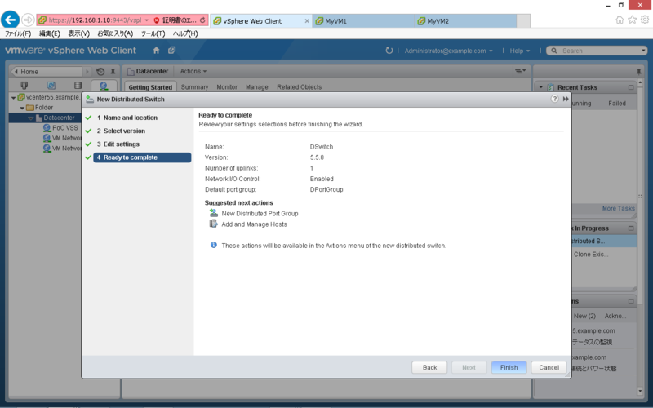Open Administrator@example.com user dropdown

pos(448,51)
